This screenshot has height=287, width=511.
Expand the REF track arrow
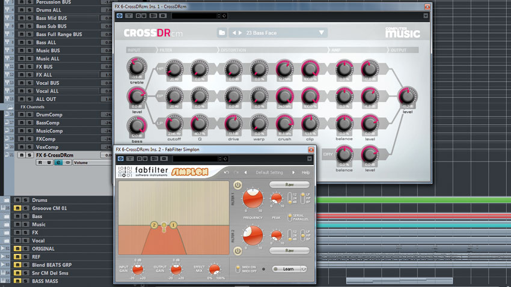click(x=2, y=257)
